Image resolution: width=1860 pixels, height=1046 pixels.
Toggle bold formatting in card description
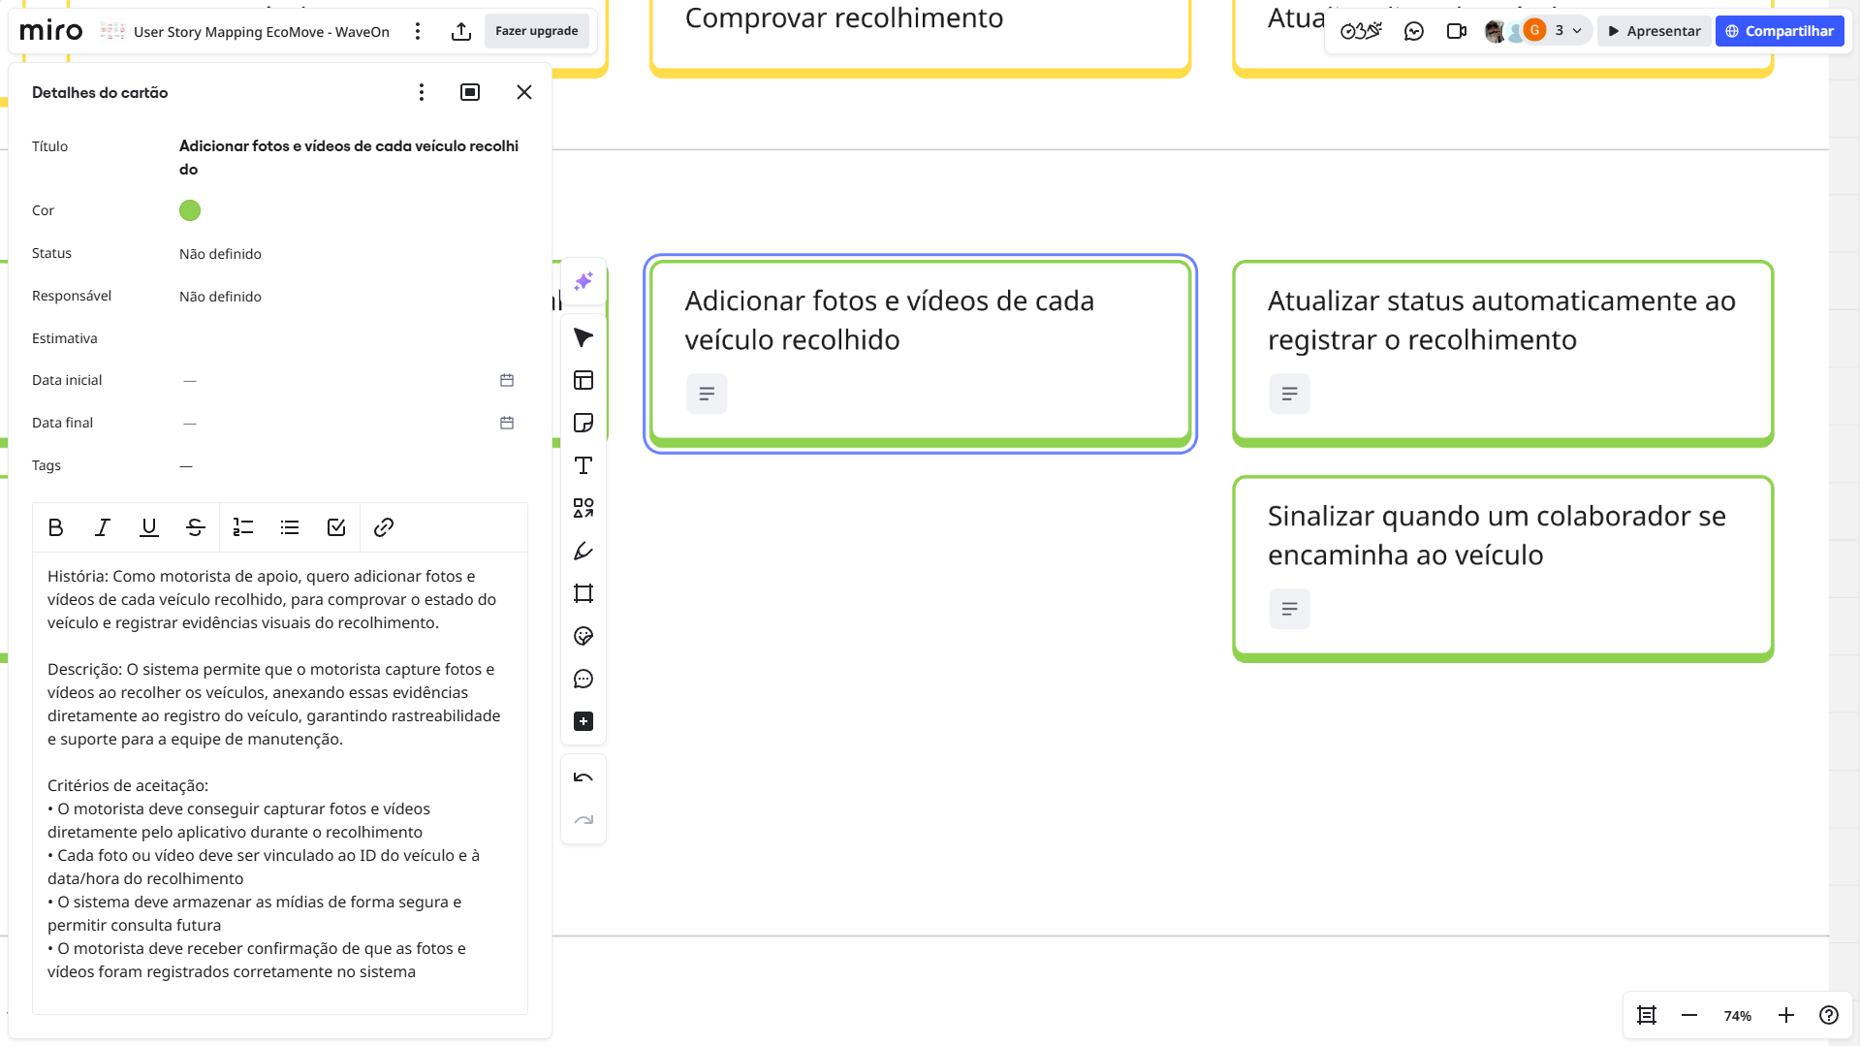coord(55,527)
